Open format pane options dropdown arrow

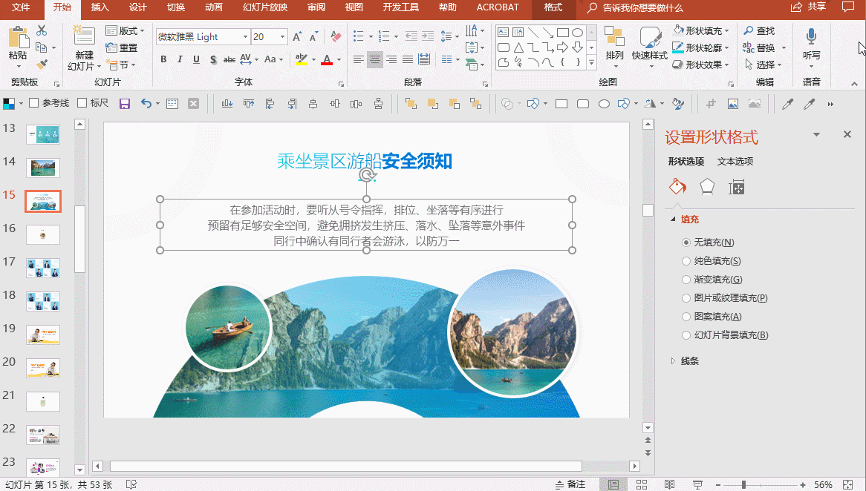point(816,134)
